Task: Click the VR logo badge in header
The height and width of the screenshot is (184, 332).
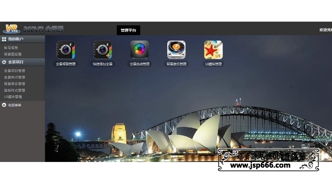Action: tap(11, 29)
